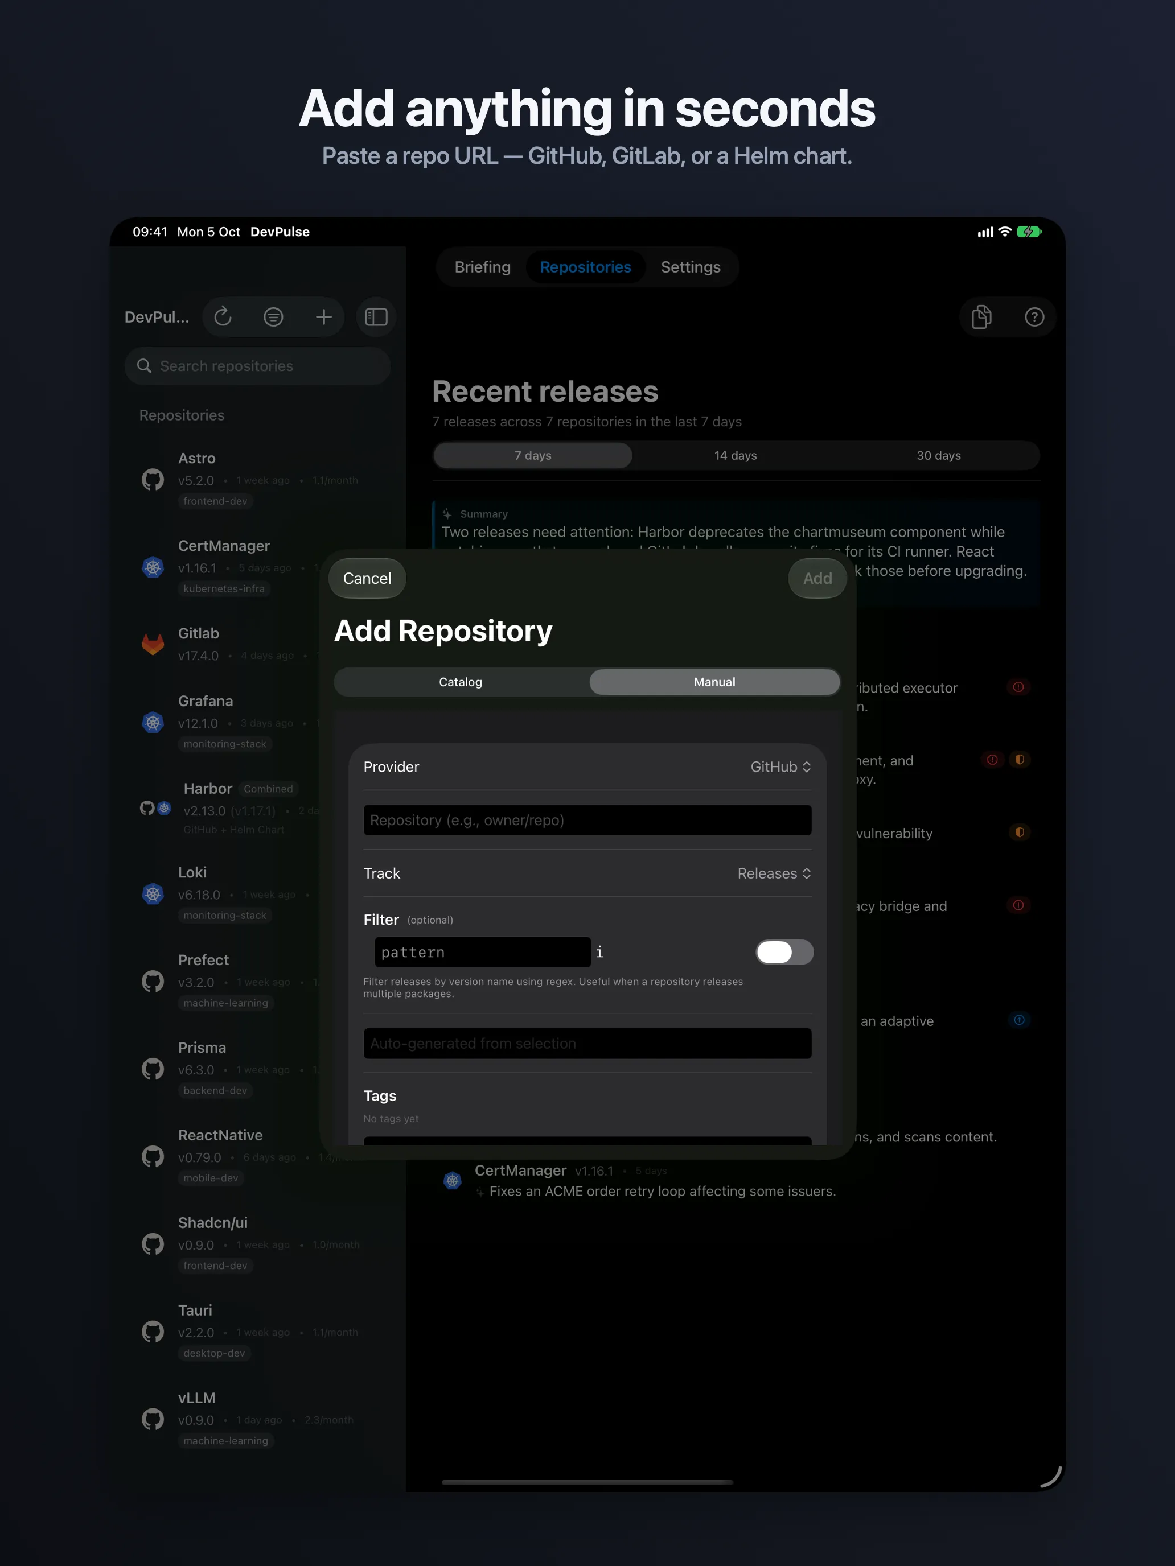Click the Add button in dialog
Viewport: 1175px width, 1566px height.
(x=817, y=578)
